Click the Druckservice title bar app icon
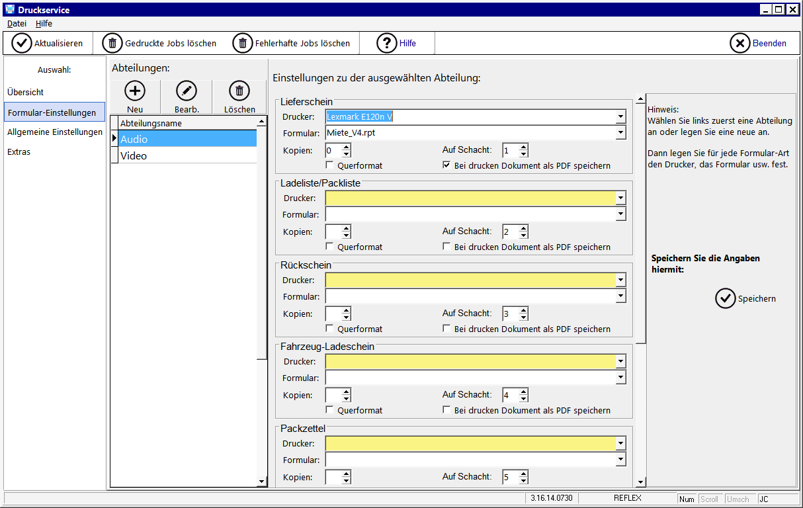This screenshot has height=508, width=803. tap(10, 9)
